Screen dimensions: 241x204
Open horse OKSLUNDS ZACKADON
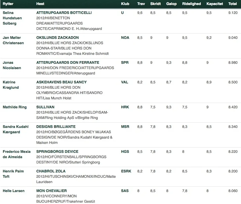(58, 38)
